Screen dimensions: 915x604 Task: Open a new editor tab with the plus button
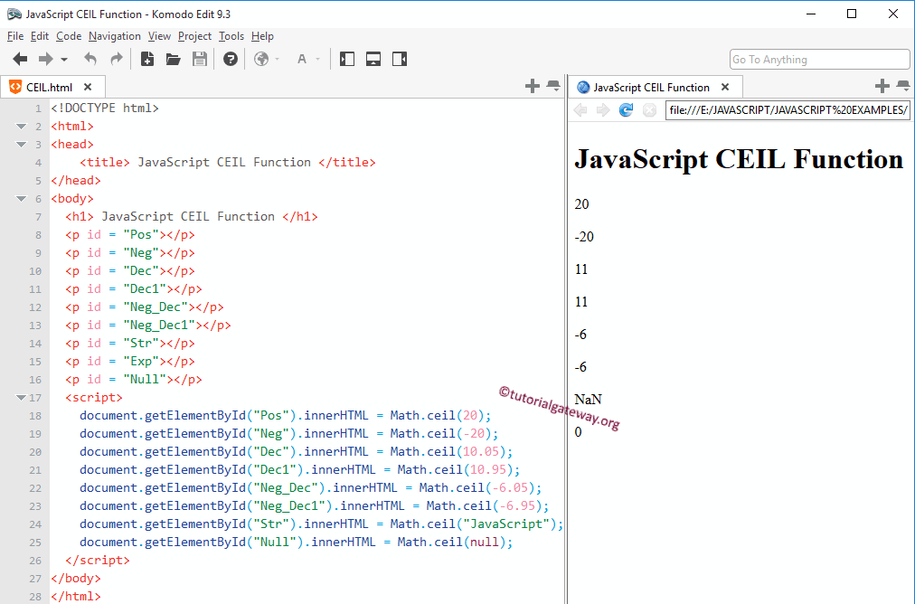pyautogui.click(x=533, y=85)
